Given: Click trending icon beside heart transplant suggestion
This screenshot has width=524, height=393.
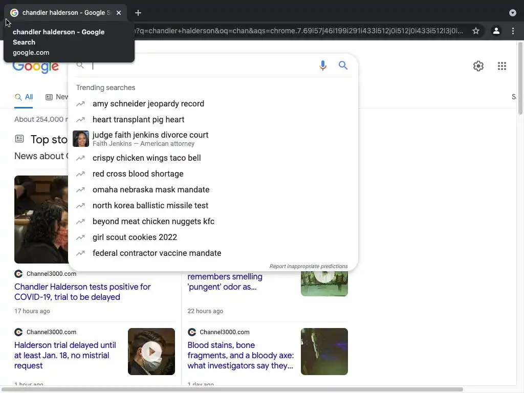Looking at the screenshot, I should pyautogui.click(x=80, y=120).
